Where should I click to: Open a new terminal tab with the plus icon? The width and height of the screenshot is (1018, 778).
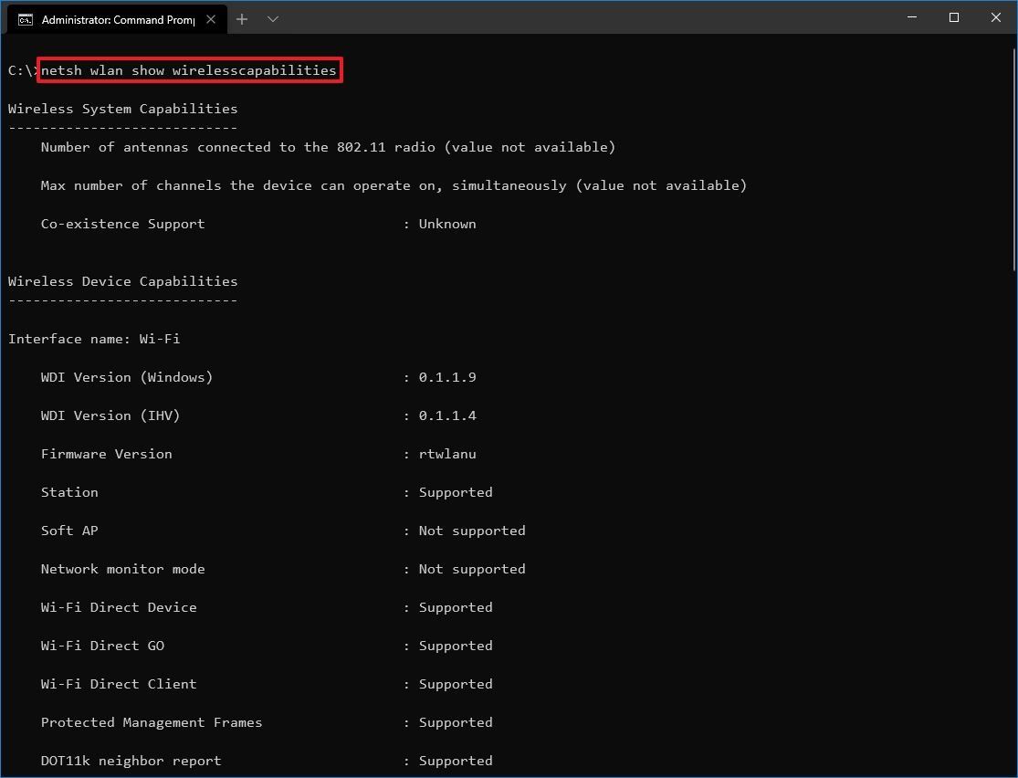(241, 18)
